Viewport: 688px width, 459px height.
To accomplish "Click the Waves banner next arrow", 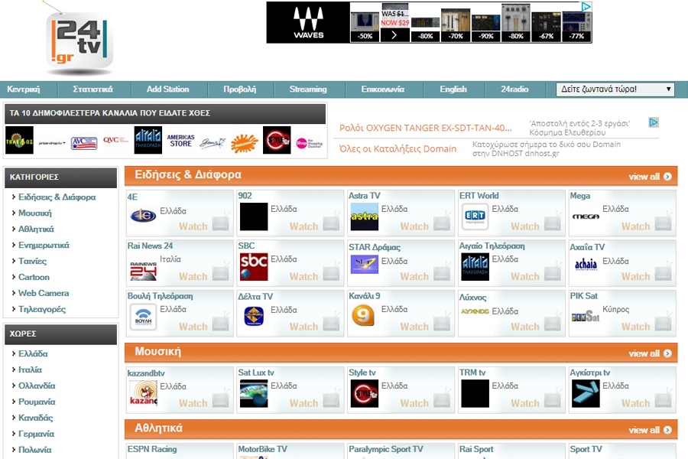I will click(x=394, y=35).
